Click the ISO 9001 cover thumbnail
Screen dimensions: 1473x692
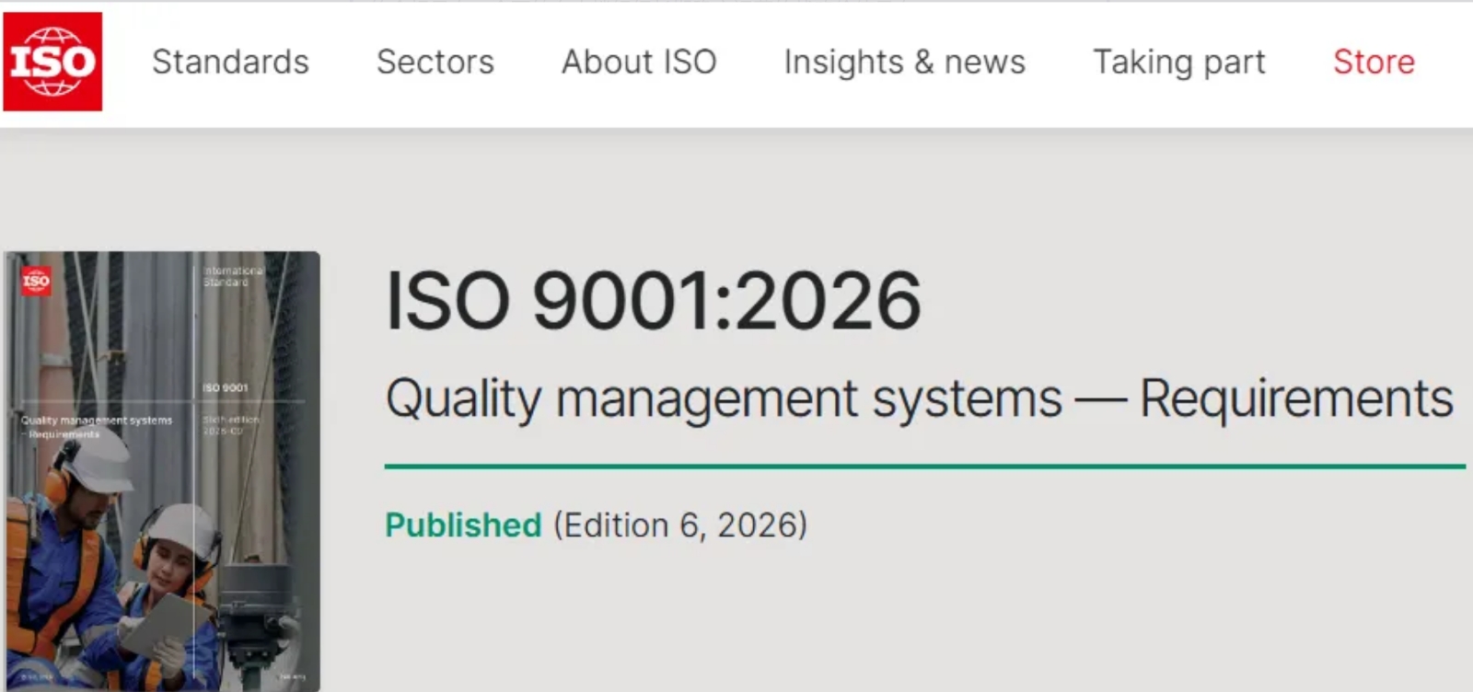pos(163,471)
